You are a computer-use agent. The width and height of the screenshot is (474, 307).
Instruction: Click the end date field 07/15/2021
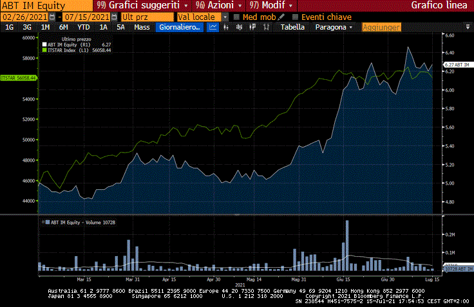tap(87, 17)
